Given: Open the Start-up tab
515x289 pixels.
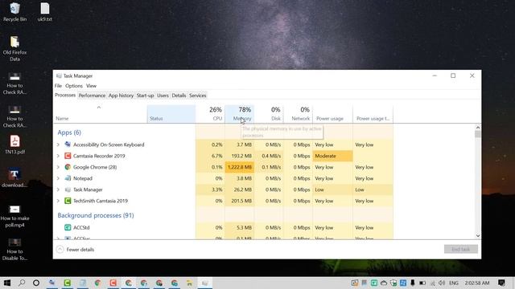Looking at the screenshot, I should [x=145, y=96].
